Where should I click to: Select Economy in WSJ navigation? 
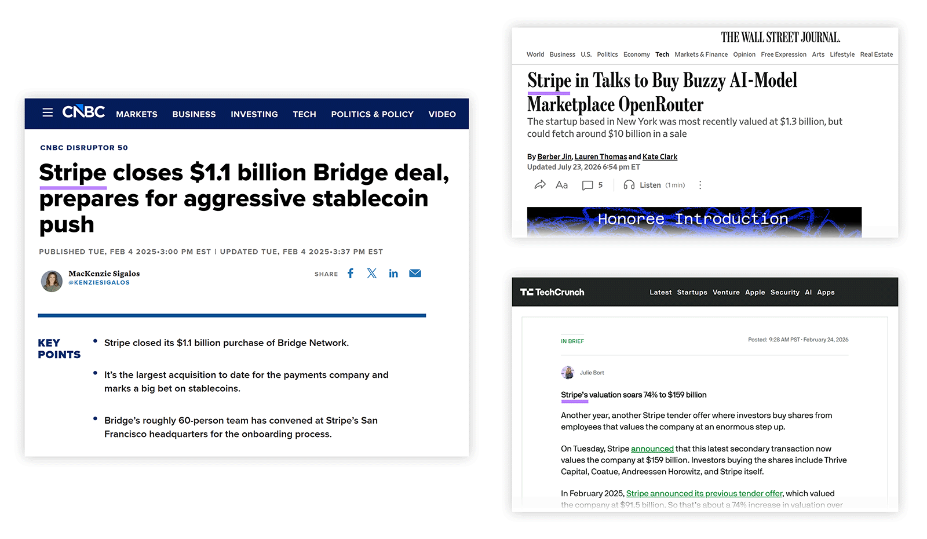(x=637, y=54)
